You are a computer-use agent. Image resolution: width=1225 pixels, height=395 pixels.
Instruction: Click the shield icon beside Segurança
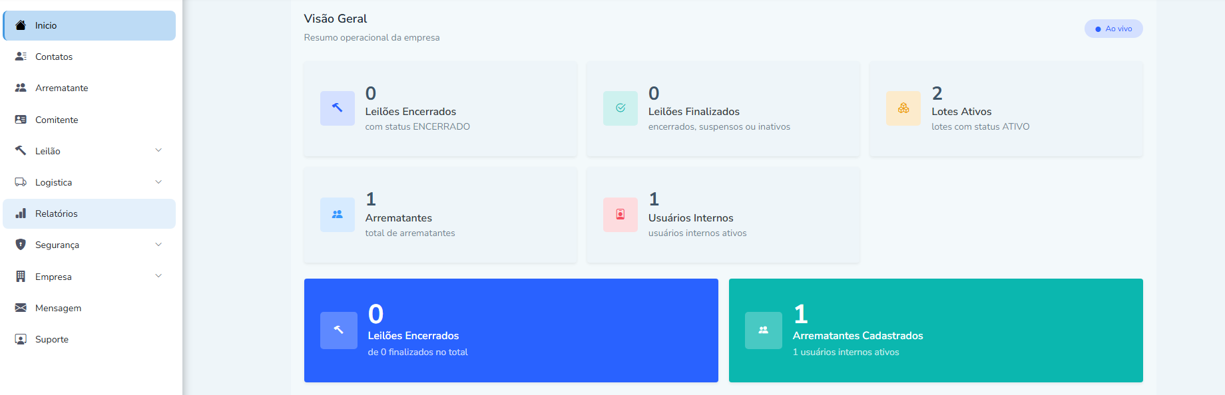click(21, 245)
